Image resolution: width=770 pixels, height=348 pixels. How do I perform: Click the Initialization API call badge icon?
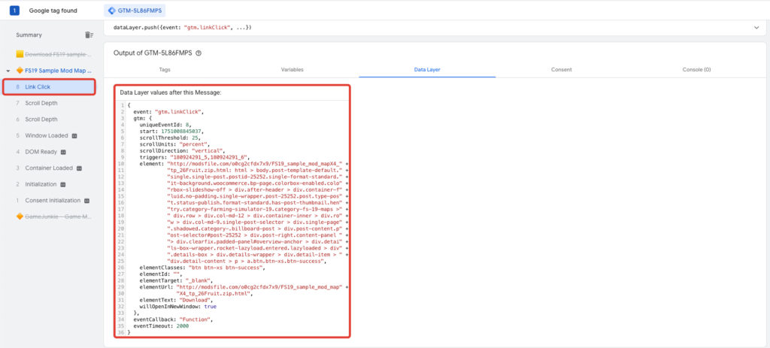63,185
